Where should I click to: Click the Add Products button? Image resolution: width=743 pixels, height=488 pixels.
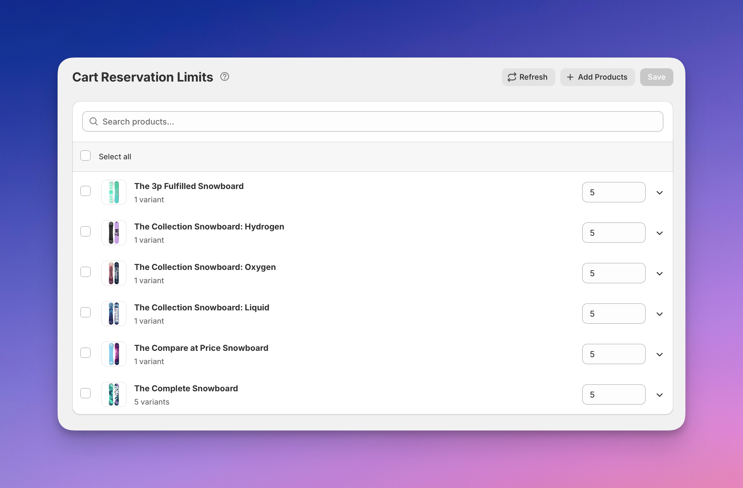click(x=597, y=77)
